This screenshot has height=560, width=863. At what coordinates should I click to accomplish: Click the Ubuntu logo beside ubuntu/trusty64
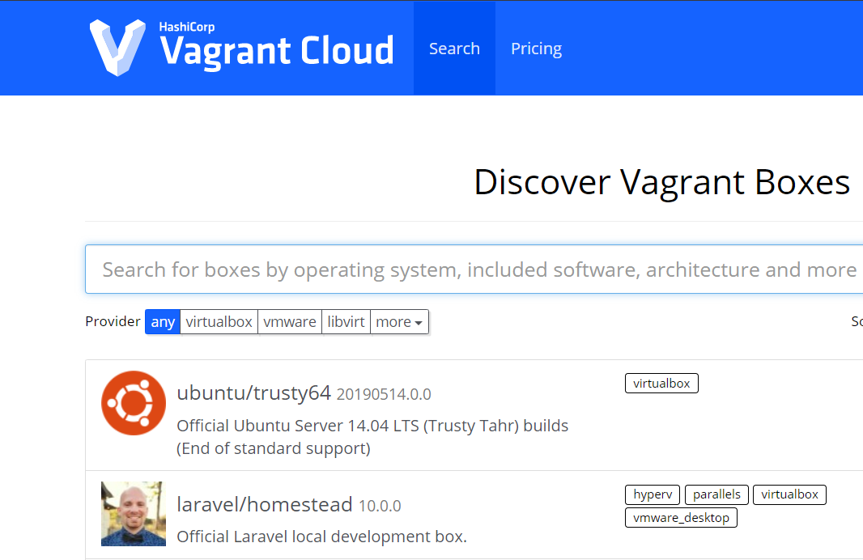[133, 402]
